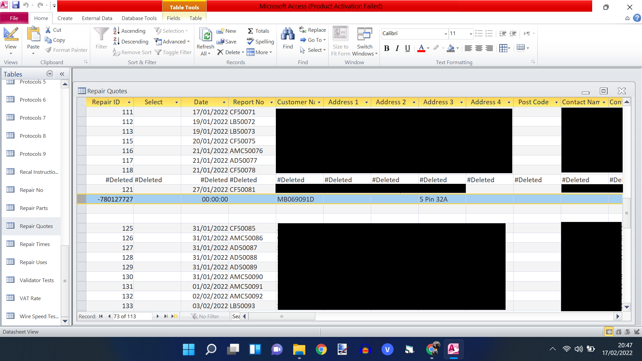The height and width of the screenshot is (361, 642).
Task: Click Switch Windows icon
Action: pos(364,34)
